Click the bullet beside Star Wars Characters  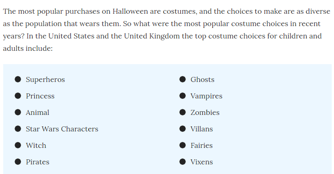click(x=18, y=129)
